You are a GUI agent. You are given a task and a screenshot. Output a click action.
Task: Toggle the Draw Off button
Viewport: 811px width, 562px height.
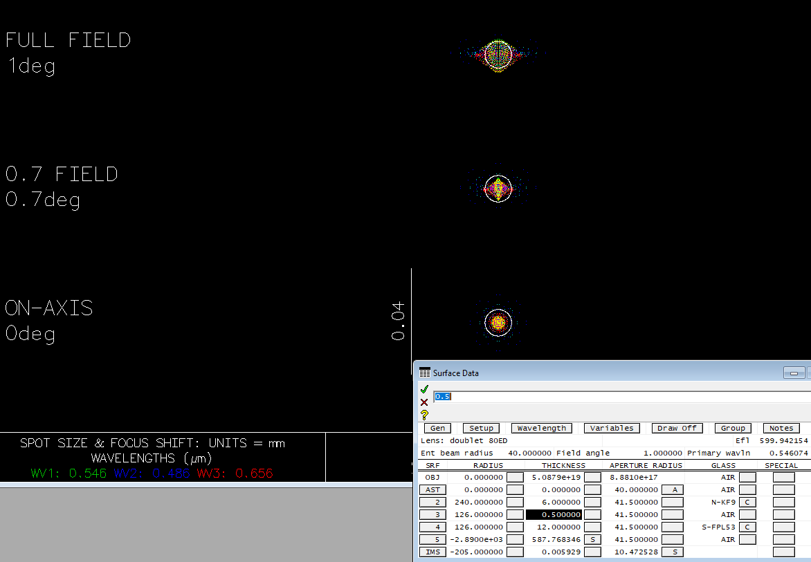click(x=677, y=428)
